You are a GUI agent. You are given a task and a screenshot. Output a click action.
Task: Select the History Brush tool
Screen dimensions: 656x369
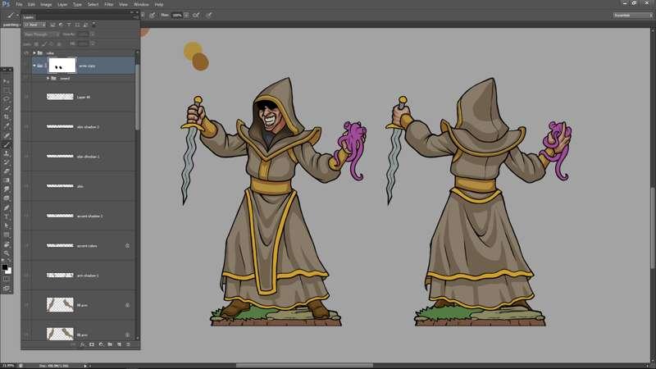(x=7, y=162)
